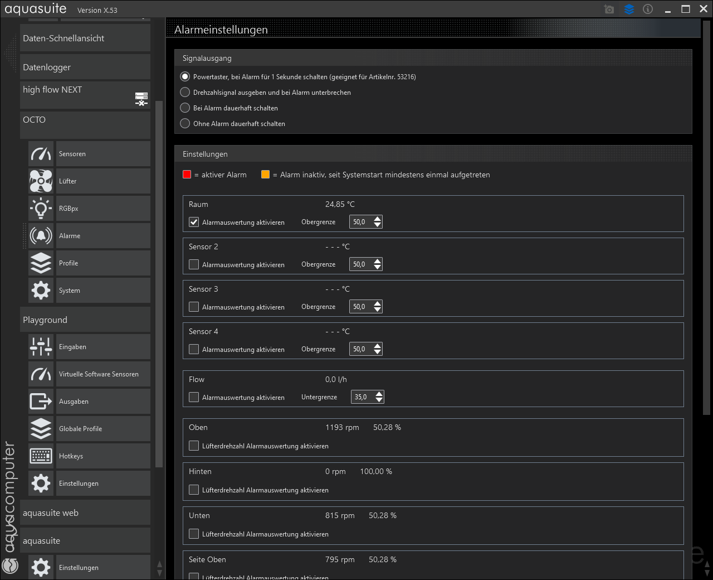This screenshot has height=580, width=713.
Task: Click the System gear icon
Action: pyautogui.click(x=41, y=291)
